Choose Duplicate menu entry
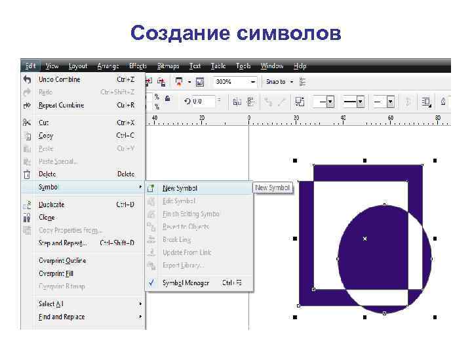Screen dimensions: 472x354 tap(83, 205)
